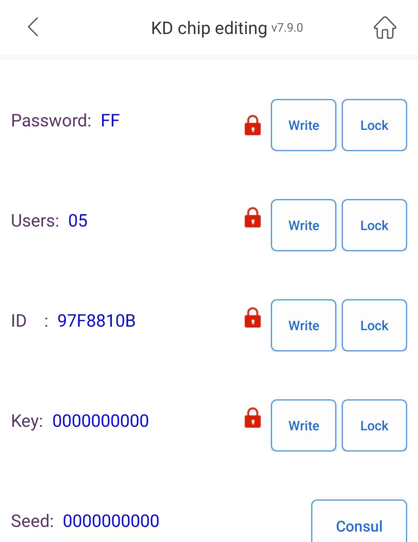Write the Password value to chip

point(304,125)
